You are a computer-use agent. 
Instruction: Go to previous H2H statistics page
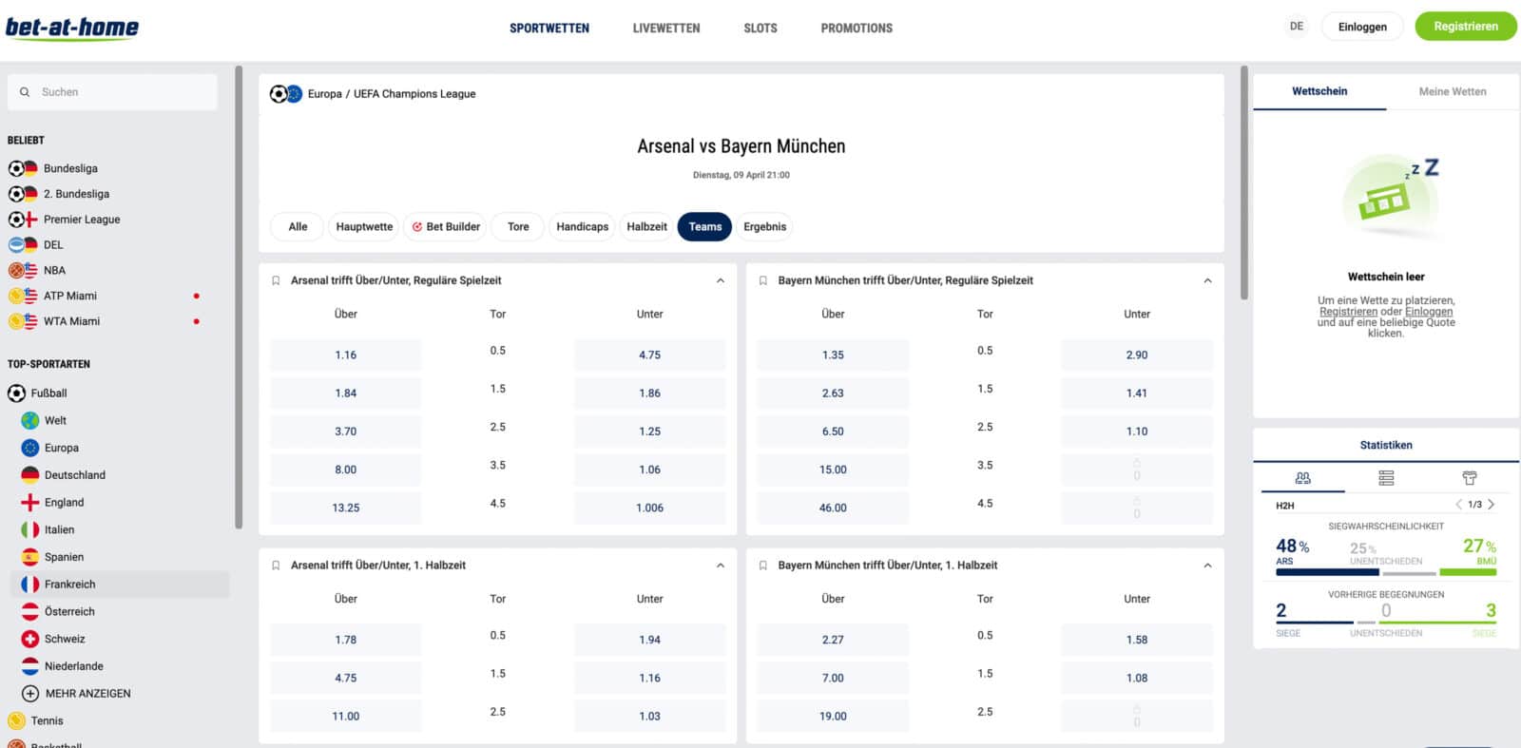point(1459,505)
